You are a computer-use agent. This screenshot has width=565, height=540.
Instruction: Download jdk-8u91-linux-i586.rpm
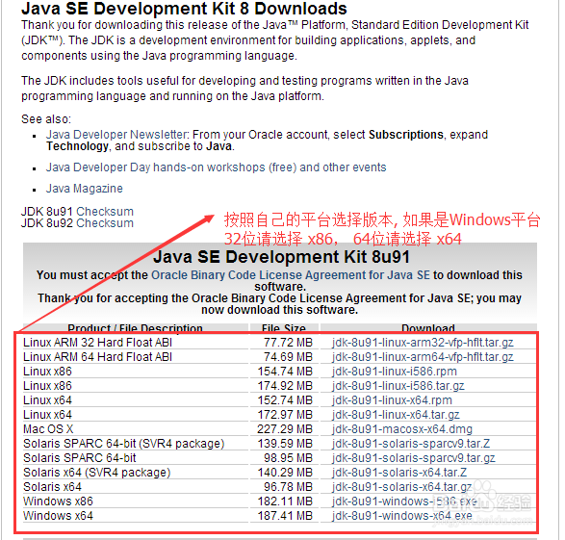click(395, 372)
